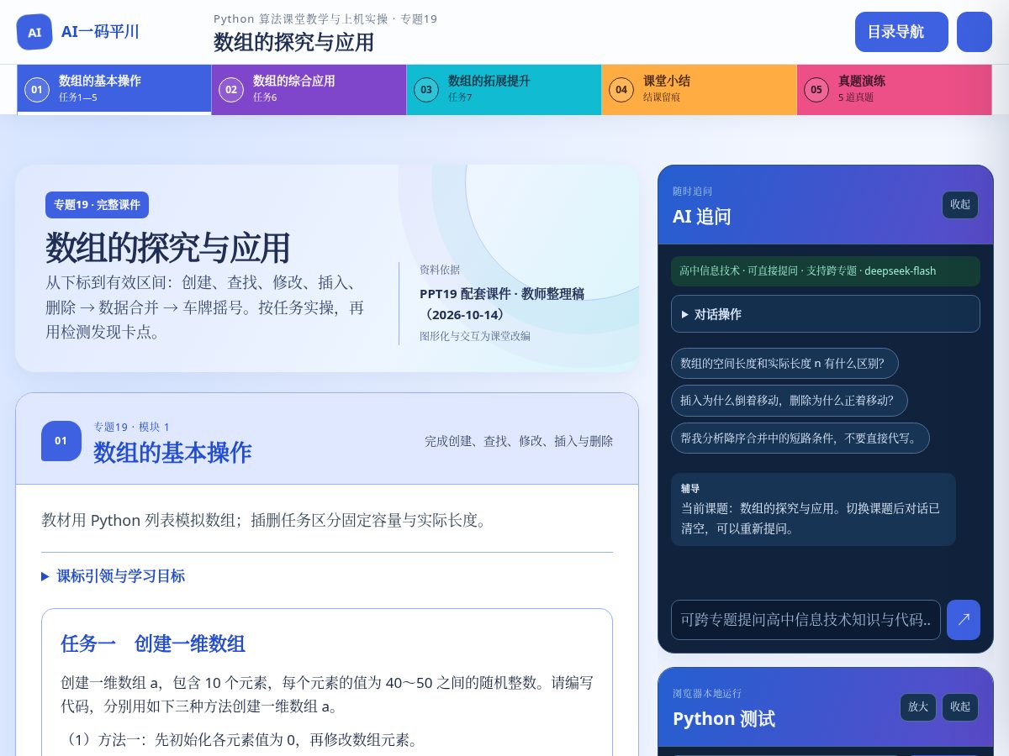
Task: Click the blank blue square header button
Action: (975, 32)
